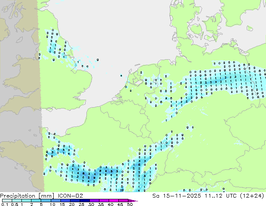Click the '11..12 UTC' time text
Screen dimensions: 266x206
click(221, 196)
